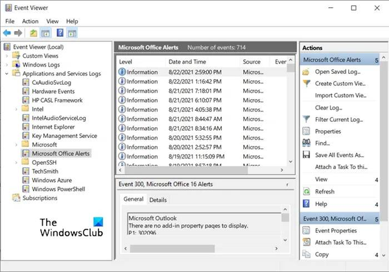Click the Custom Views folder icon
Screen dimensions: 389x272
[x=16, y=56]
